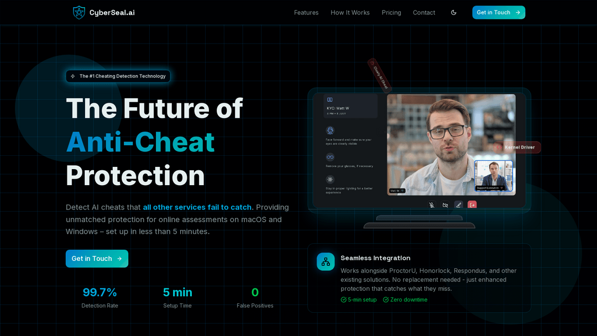The width and height of the screenshot is (597, 336).
Task: Select the annotation pen tool icon
Action: click(x=458, y=204)
